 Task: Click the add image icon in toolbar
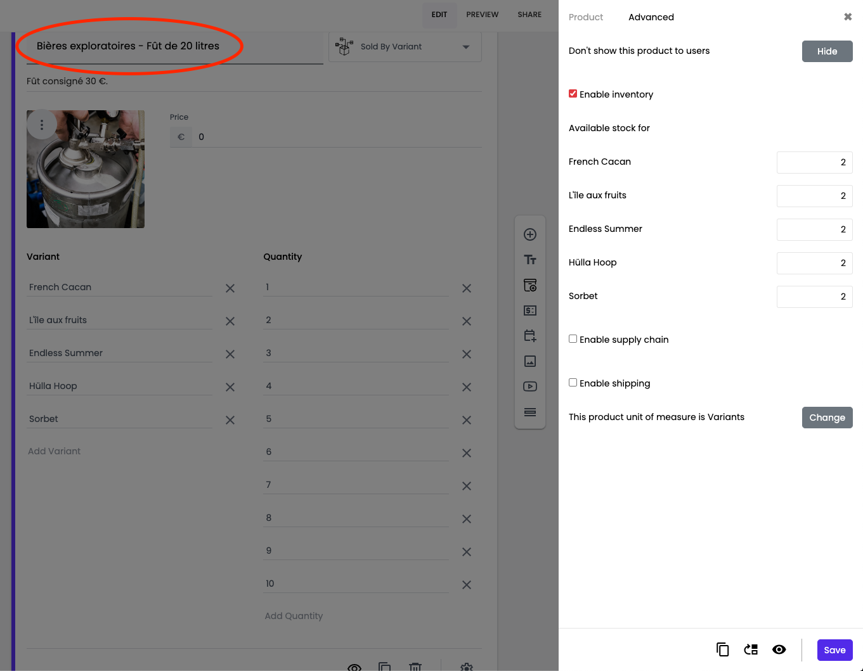(x=530, y=361)
